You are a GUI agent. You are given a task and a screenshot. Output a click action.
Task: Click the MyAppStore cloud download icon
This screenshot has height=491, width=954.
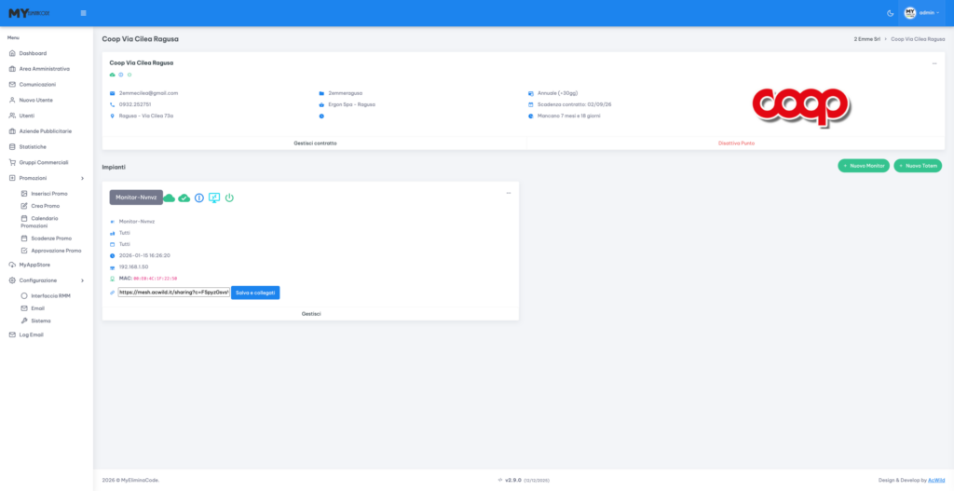coord(12,265)
